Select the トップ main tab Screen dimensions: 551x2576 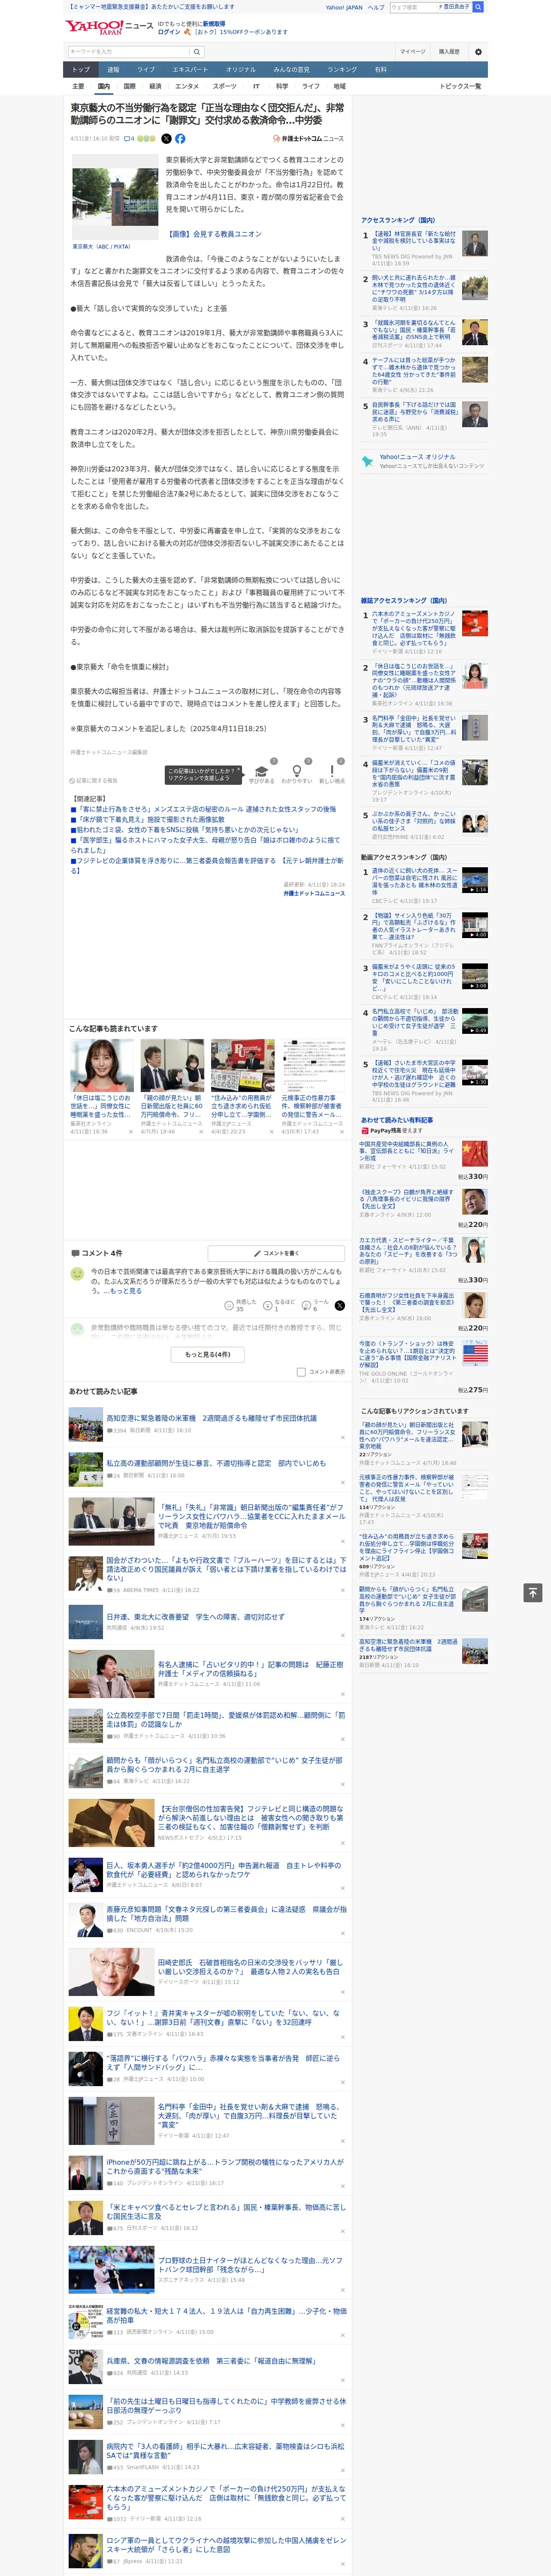(x=81, y=70)
